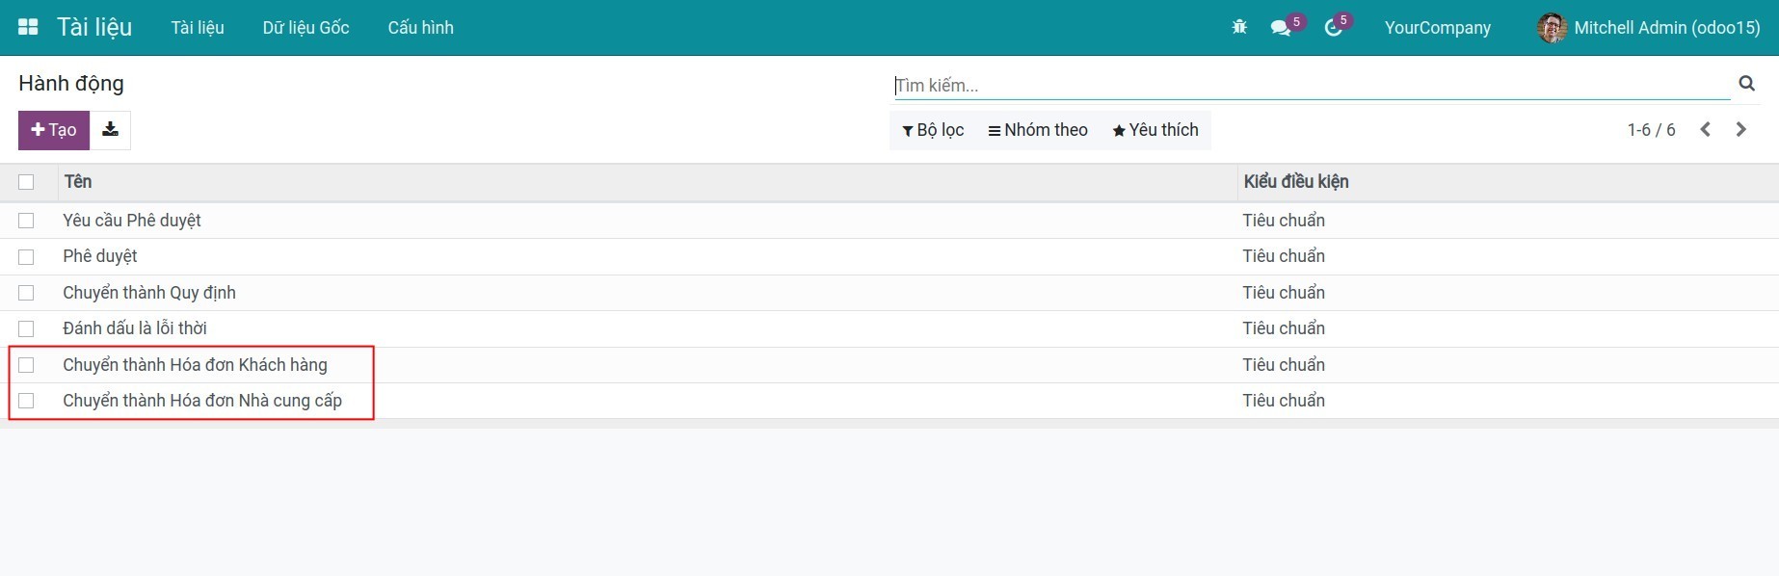Image resolution: width=1779 pixels, height=576 pixels.
Task: Expand the Yêu thích favorites dropdown
Action: (x=1155, y=130)
